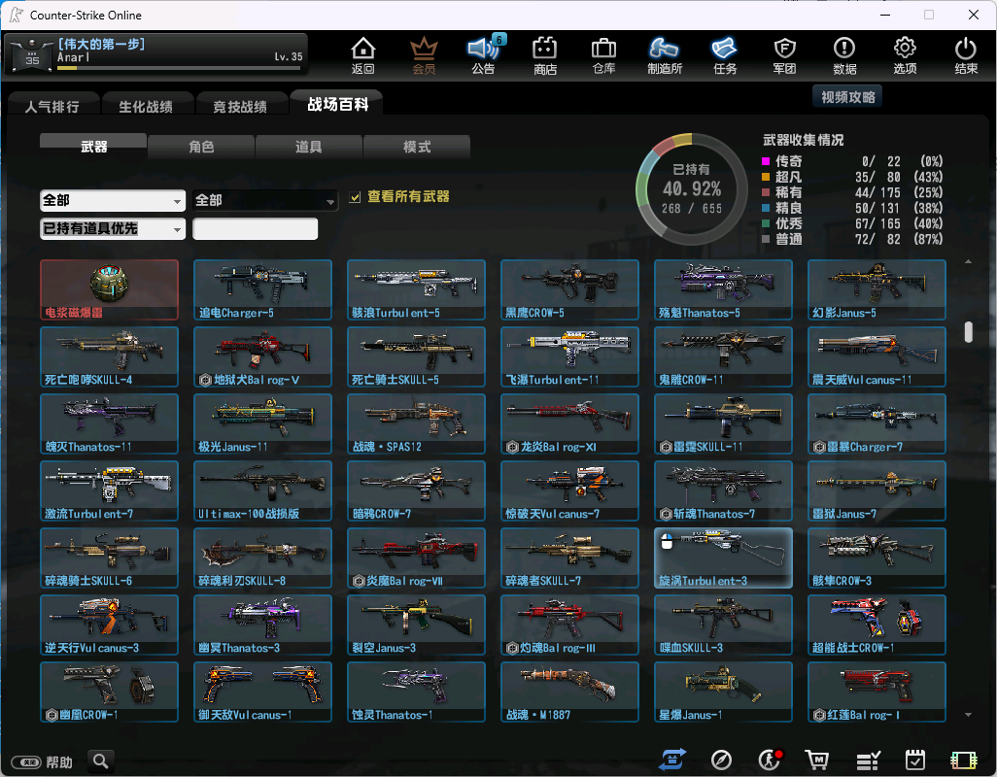Open the shopping cart icon

(x=817, y=760)
